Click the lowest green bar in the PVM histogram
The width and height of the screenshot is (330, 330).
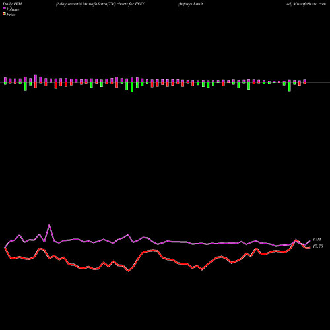click(132, 87)
